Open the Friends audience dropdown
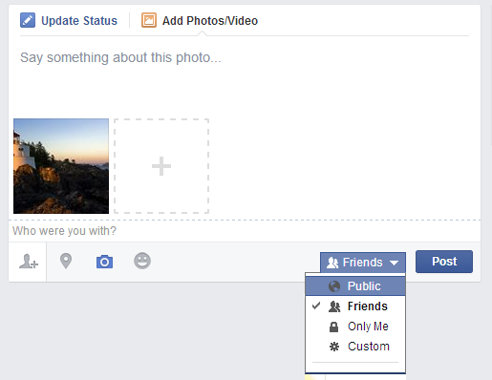Viewport: 492px width, 380px height. [363, 263]
